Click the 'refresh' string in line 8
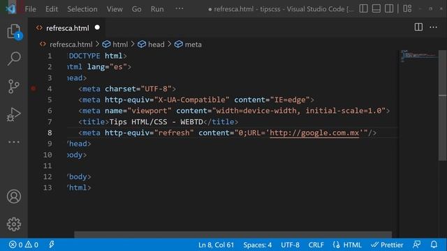 174,133
